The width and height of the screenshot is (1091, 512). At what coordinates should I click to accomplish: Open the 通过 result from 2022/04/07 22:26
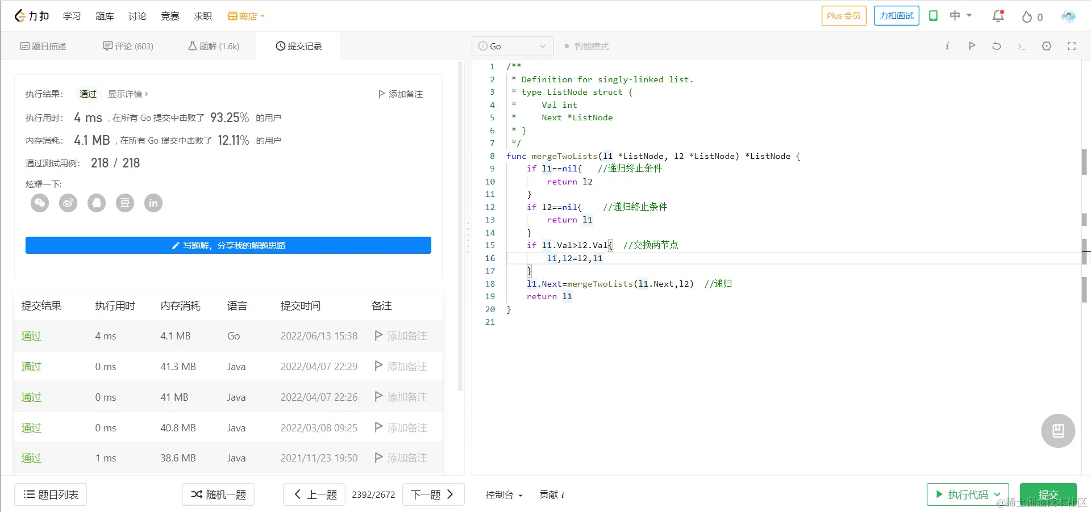pos(31,397)
